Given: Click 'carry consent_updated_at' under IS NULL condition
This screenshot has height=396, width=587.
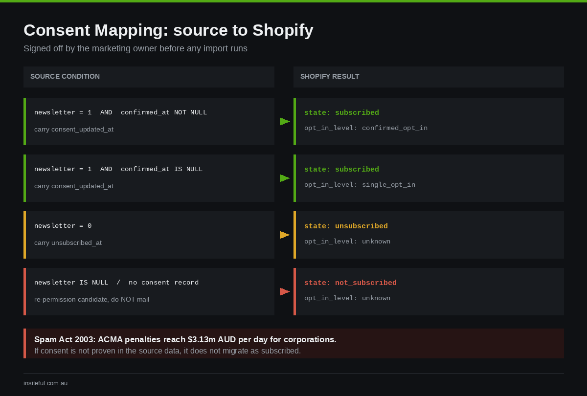Looking at the screenshot, I should pyautogui.click(x=74, y=186).
